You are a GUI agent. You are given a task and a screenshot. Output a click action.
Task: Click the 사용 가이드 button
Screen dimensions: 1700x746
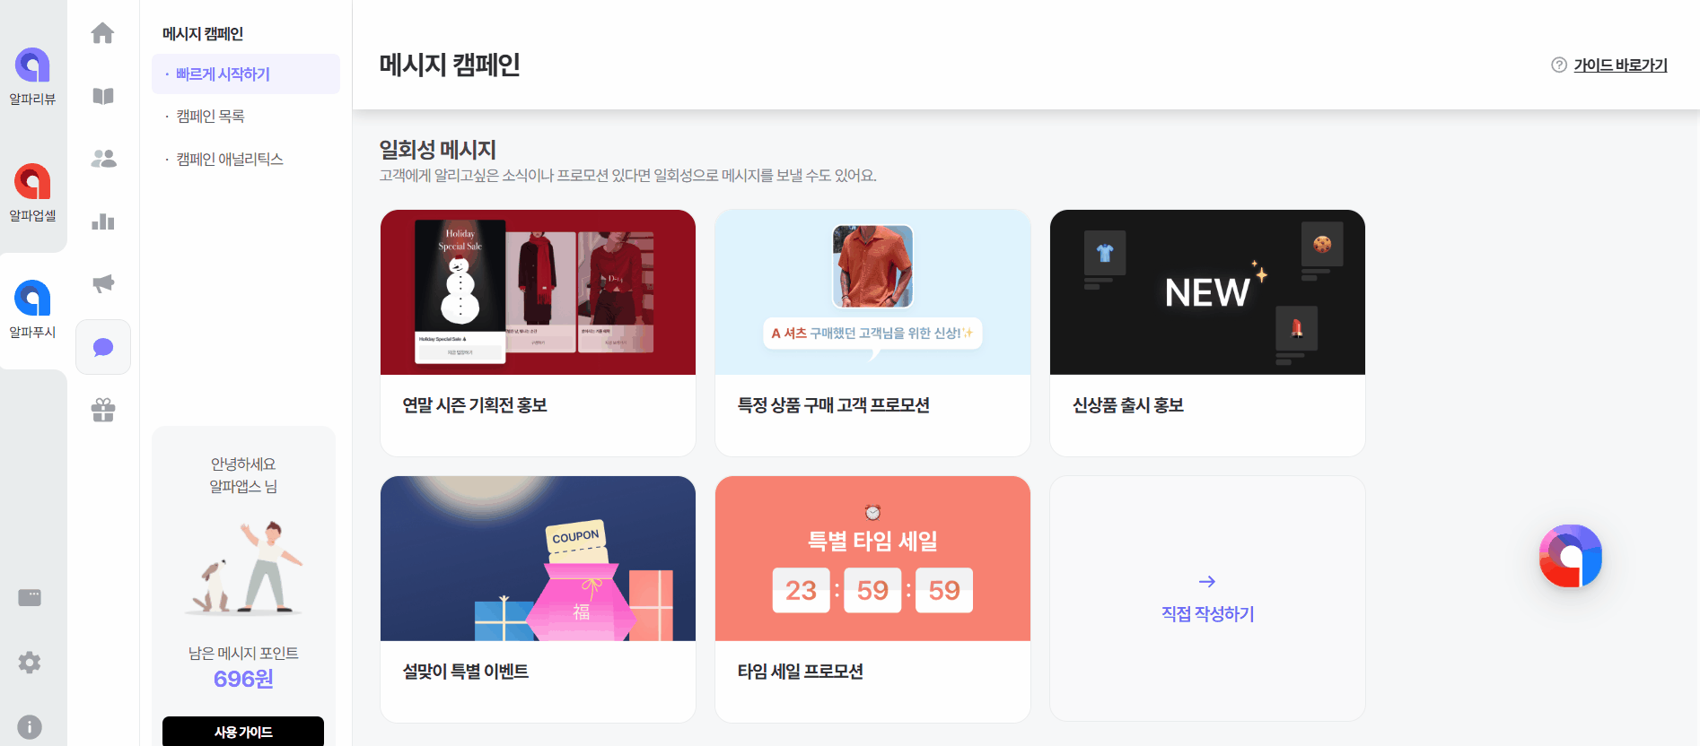coord(243,731)
